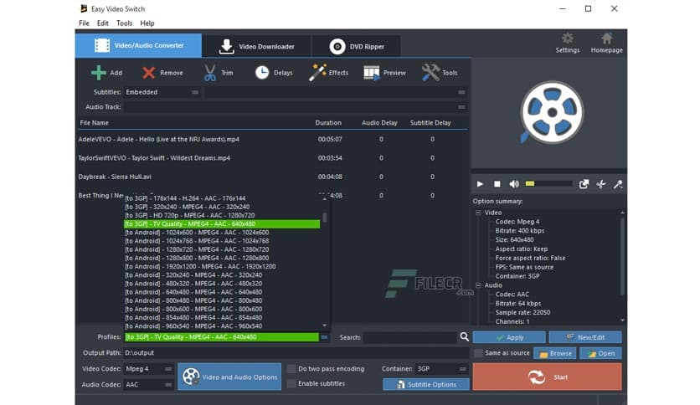Click the Open output folder button
Viewport: 700px width, 405px height.
[600, 353]
